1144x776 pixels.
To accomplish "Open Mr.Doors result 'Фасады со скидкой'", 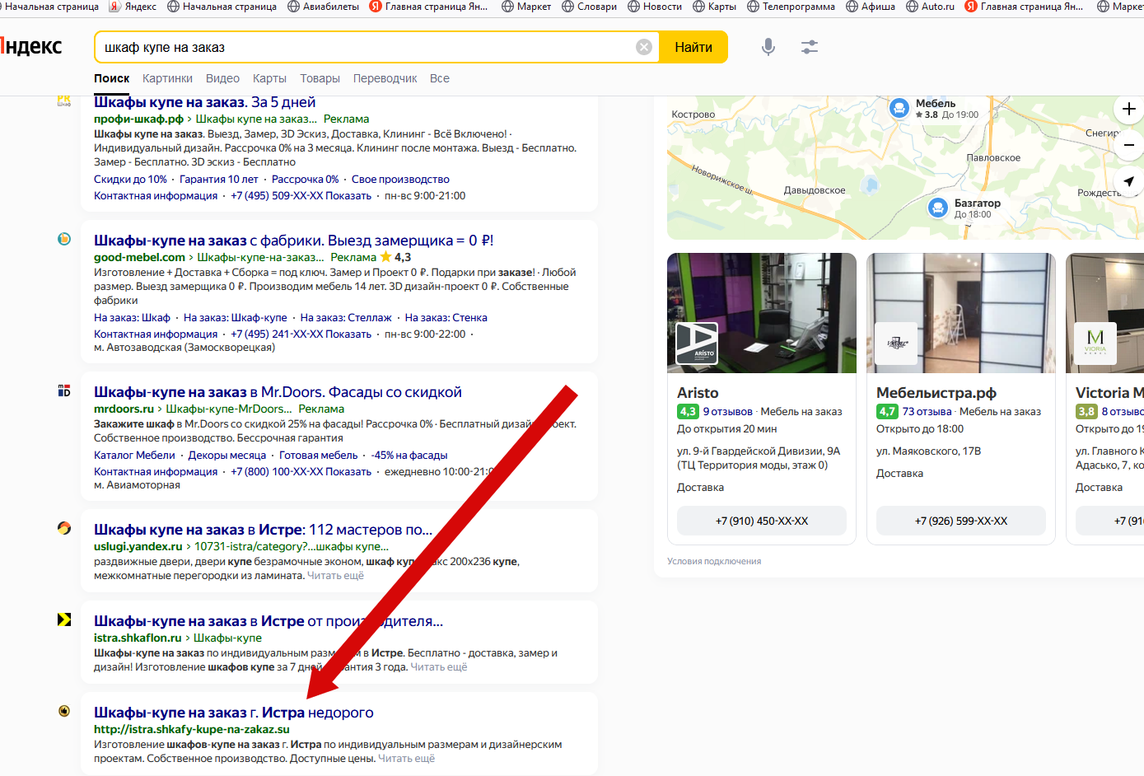I will click(x=278, y=392).
